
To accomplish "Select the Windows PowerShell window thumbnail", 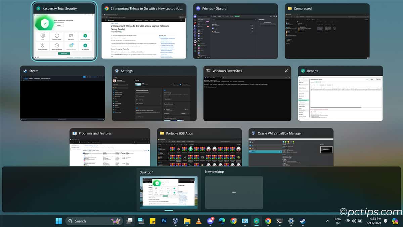I will (x=247, y=94).
